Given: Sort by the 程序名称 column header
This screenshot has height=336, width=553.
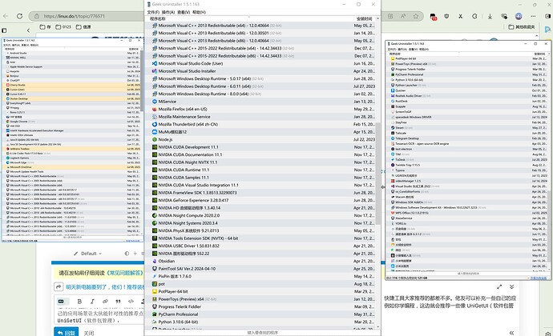Looking at the screenshot, I should [x=157, y=18].
